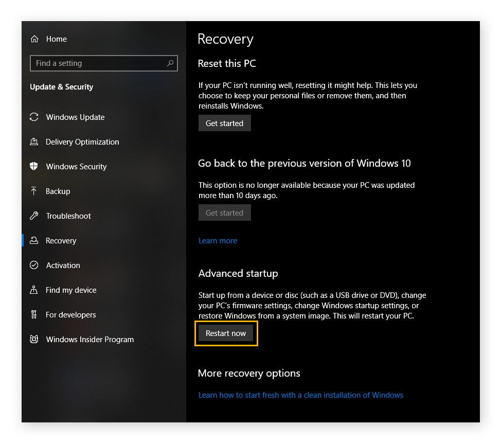Open the clean installation of Windows link
501x443 pixels.
(300, 395)
